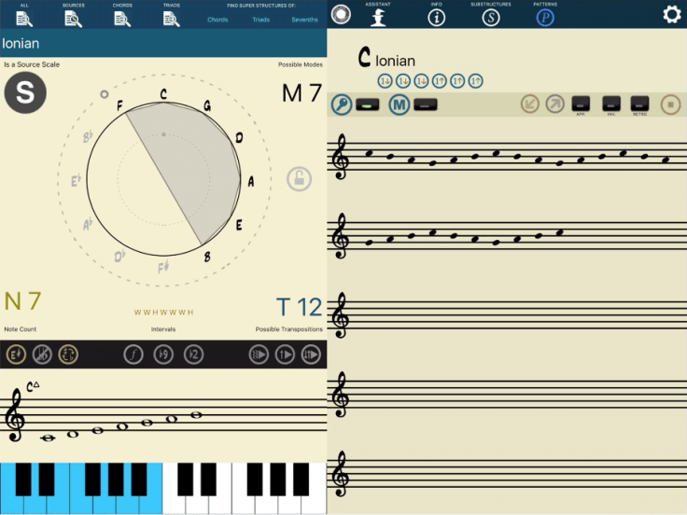This screenshot has height=515, width=687.
Task: Toggle the green key indicator switch
Action: (367, 104)
